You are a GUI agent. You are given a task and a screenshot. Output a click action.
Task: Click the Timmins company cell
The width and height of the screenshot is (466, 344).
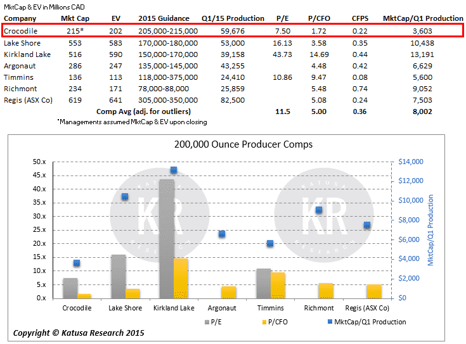tap(18, 77)
